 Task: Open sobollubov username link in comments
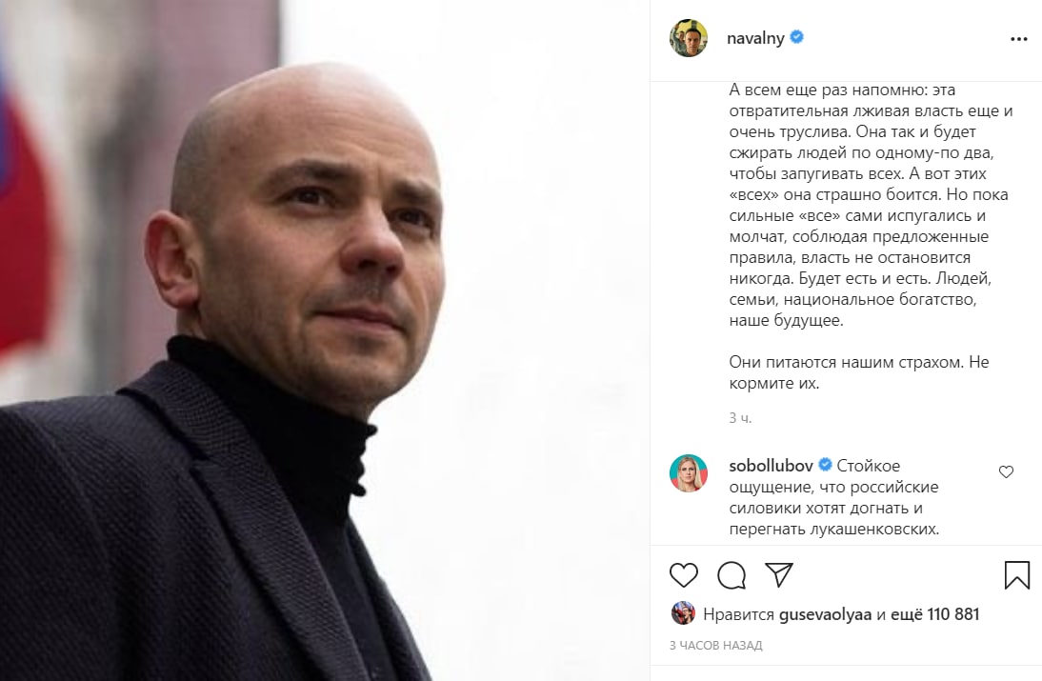pyautogui.click(x=771, y=466)
